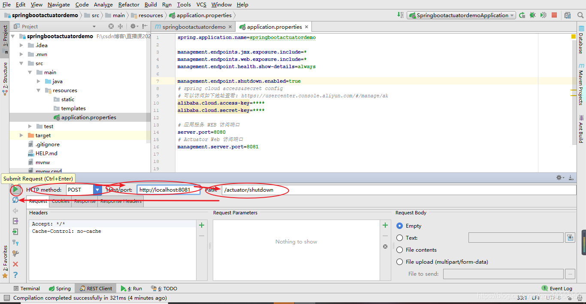Submit the REST request with green play icon
The width and height of the screenshot is (586, 304).
tap(15, 189)
